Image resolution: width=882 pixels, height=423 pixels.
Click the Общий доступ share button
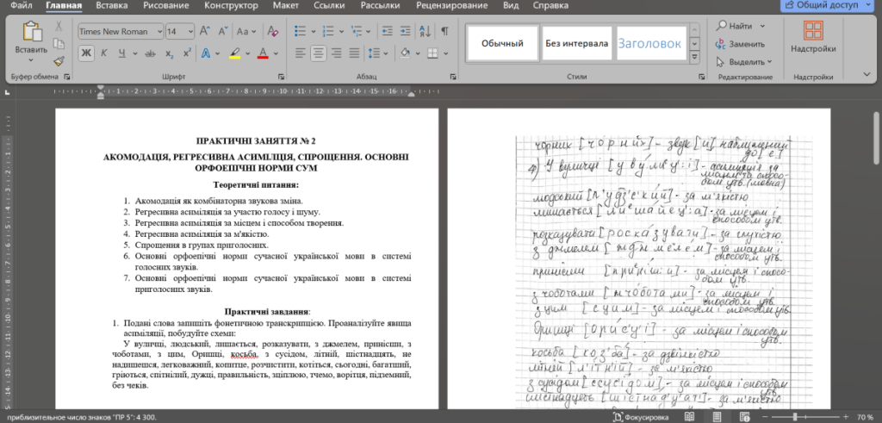(x=831, y=5)
